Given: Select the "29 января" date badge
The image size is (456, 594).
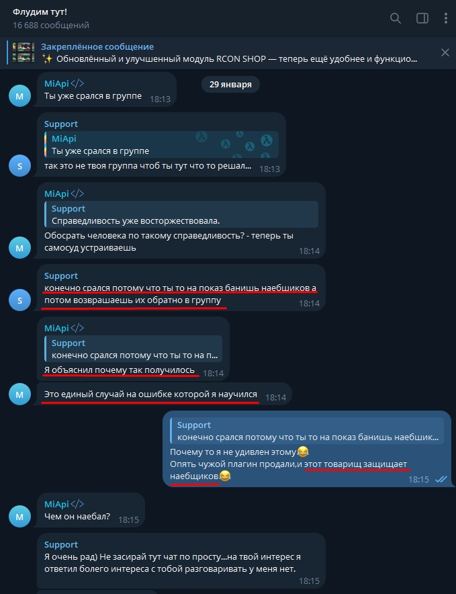Looking at the screenshot, I should 230,84.
